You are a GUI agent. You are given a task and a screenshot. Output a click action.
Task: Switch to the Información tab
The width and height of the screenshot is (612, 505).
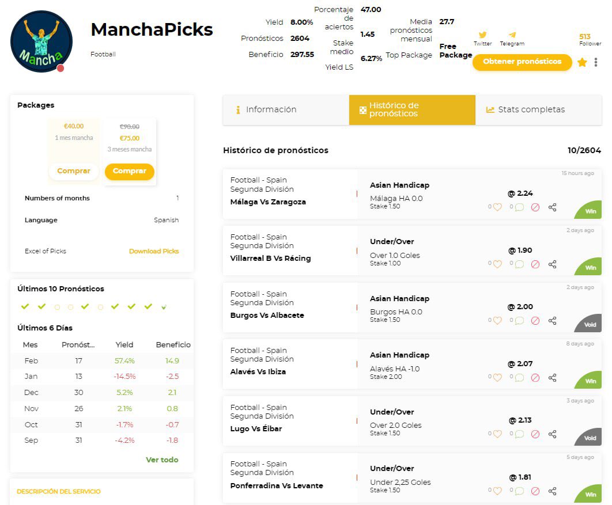[x=286, y=109]
